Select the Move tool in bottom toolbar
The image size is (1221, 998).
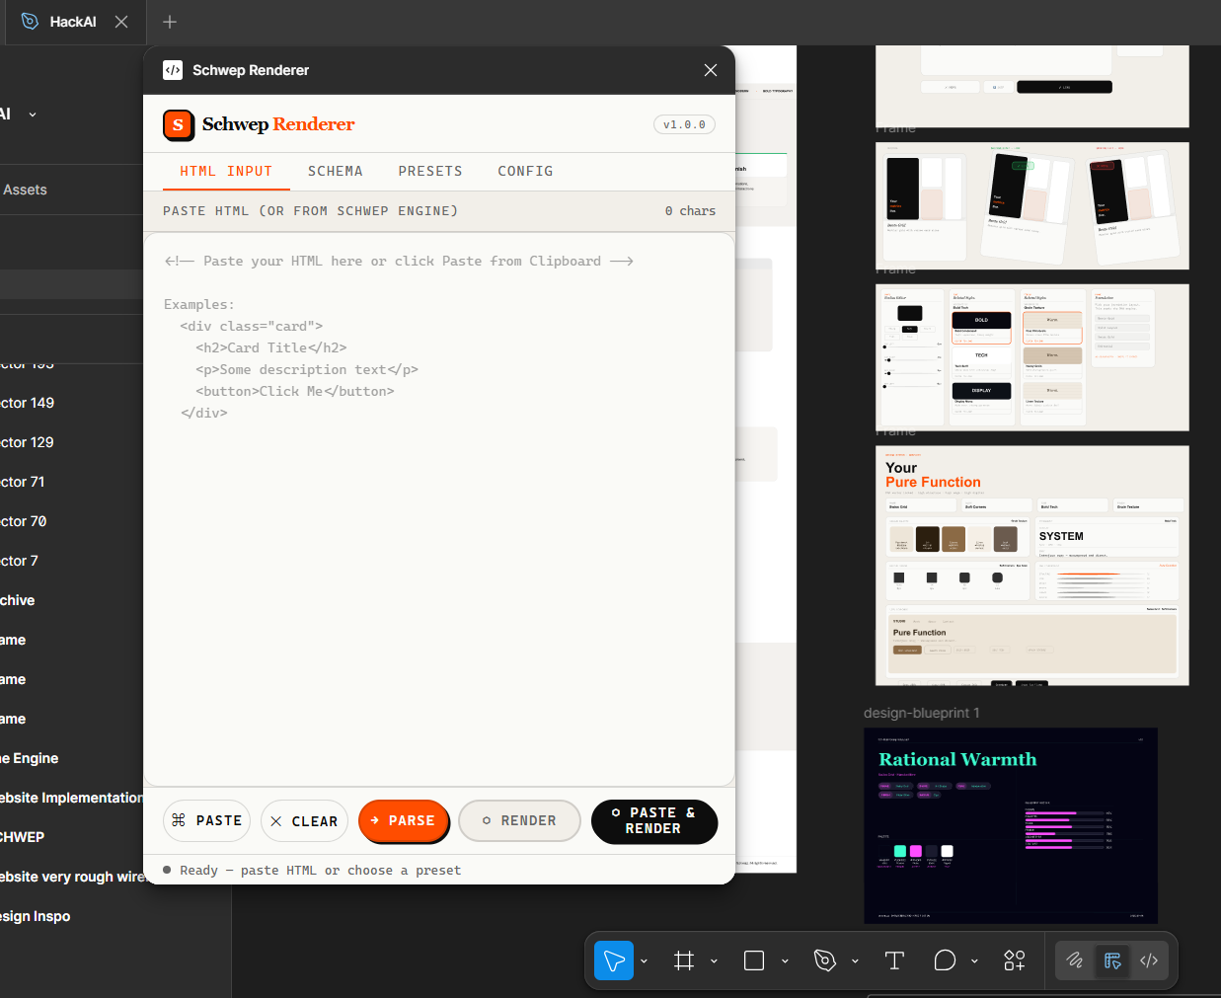(x=614, y=960)
